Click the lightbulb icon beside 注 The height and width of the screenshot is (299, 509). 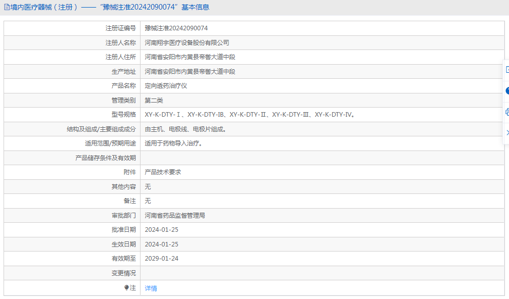(126, 288)
